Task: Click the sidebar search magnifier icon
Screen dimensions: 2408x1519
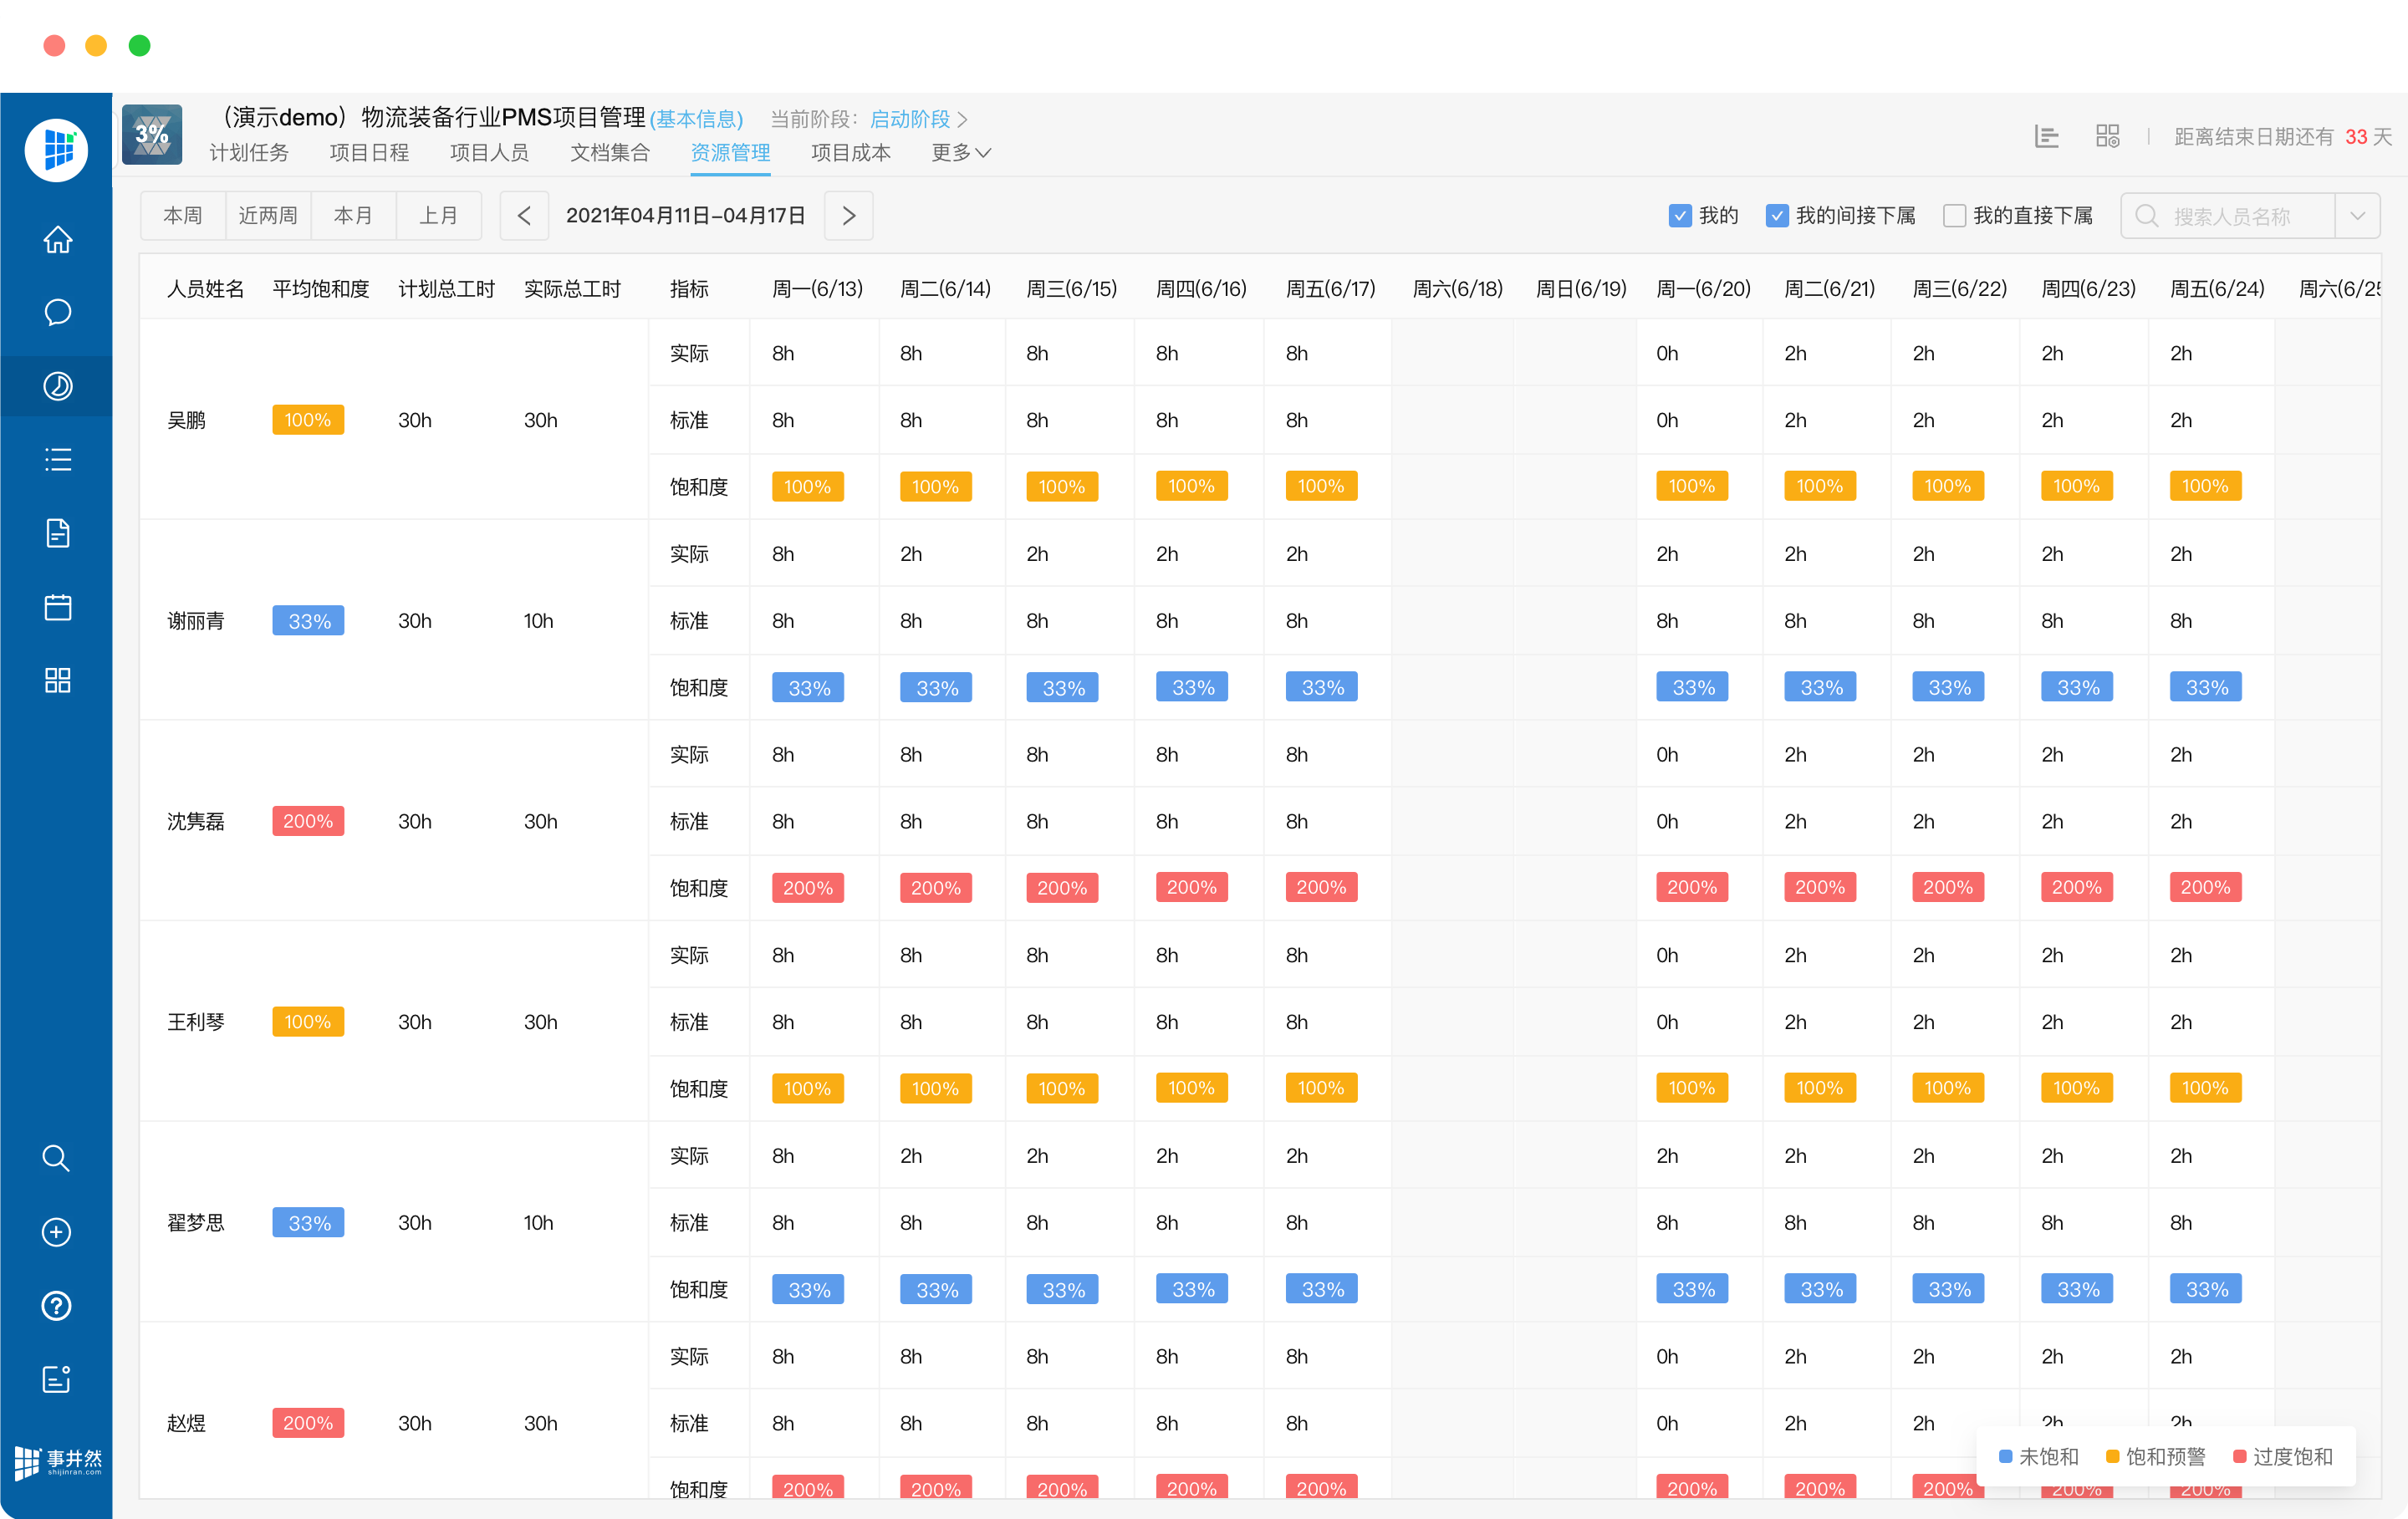Action: coord(56,1158)
